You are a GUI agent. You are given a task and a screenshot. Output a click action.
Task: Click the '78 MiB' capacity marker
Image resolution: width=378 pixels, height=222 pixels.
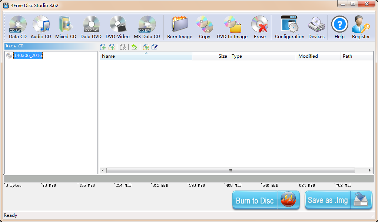click(49, 185)
